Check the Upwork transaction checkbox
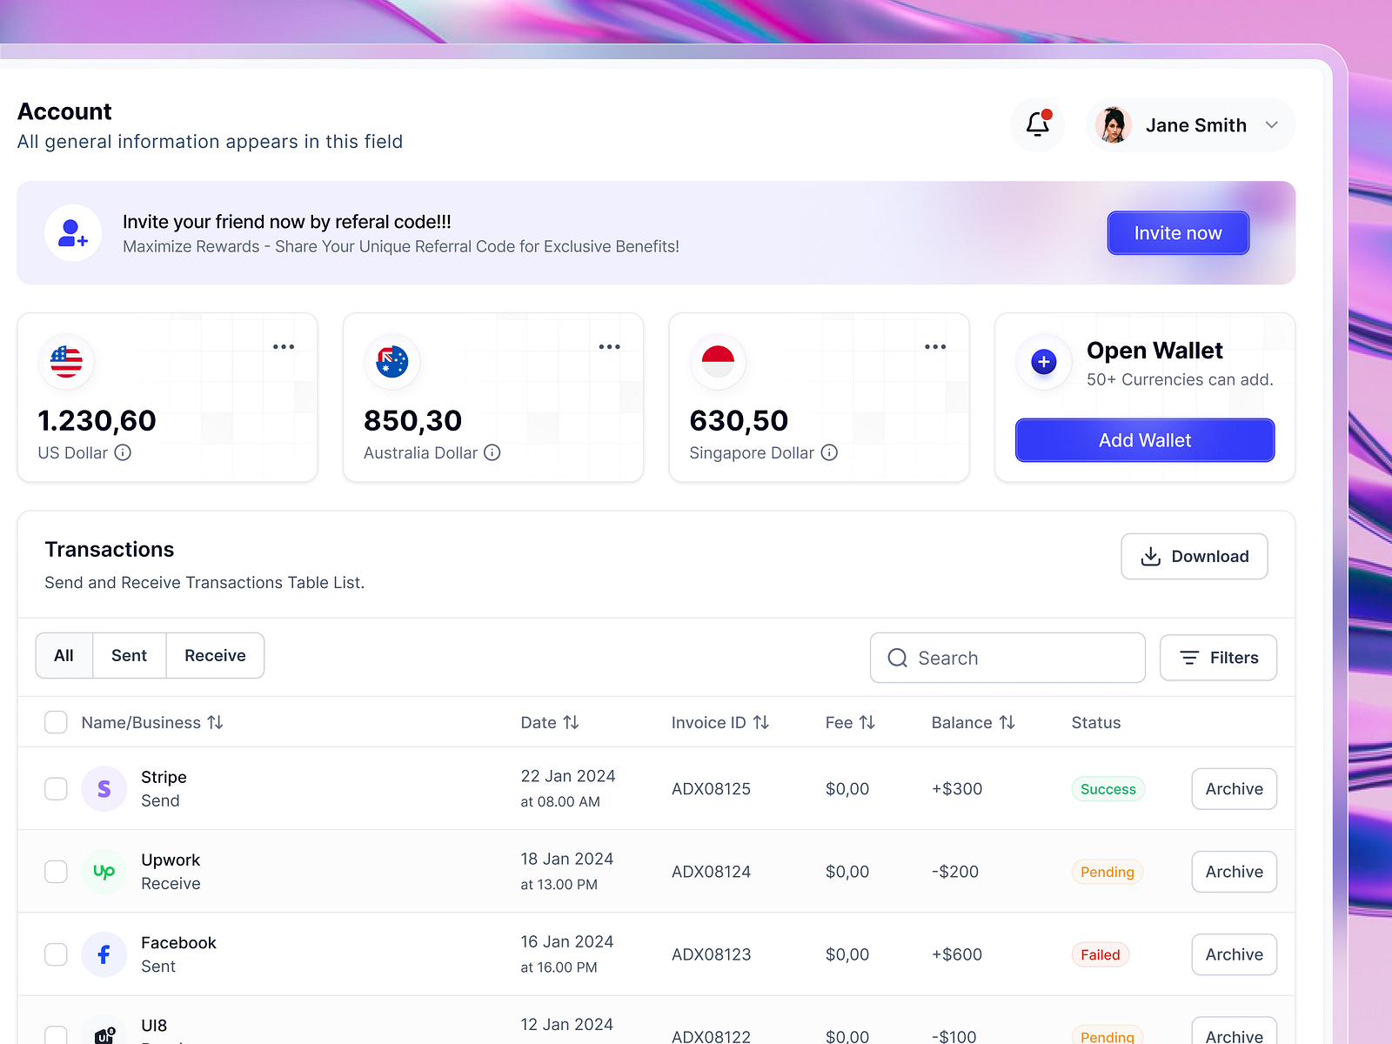The width and height of the screenshot is (1392, 1044). point(56,871)
